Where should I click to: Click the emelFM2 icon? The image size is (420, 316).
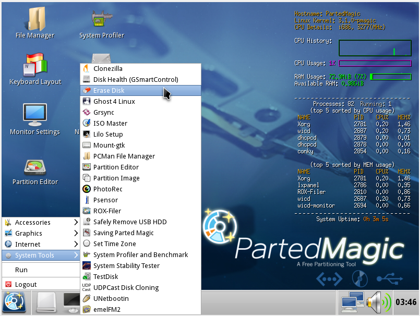(x=86, y=309)
